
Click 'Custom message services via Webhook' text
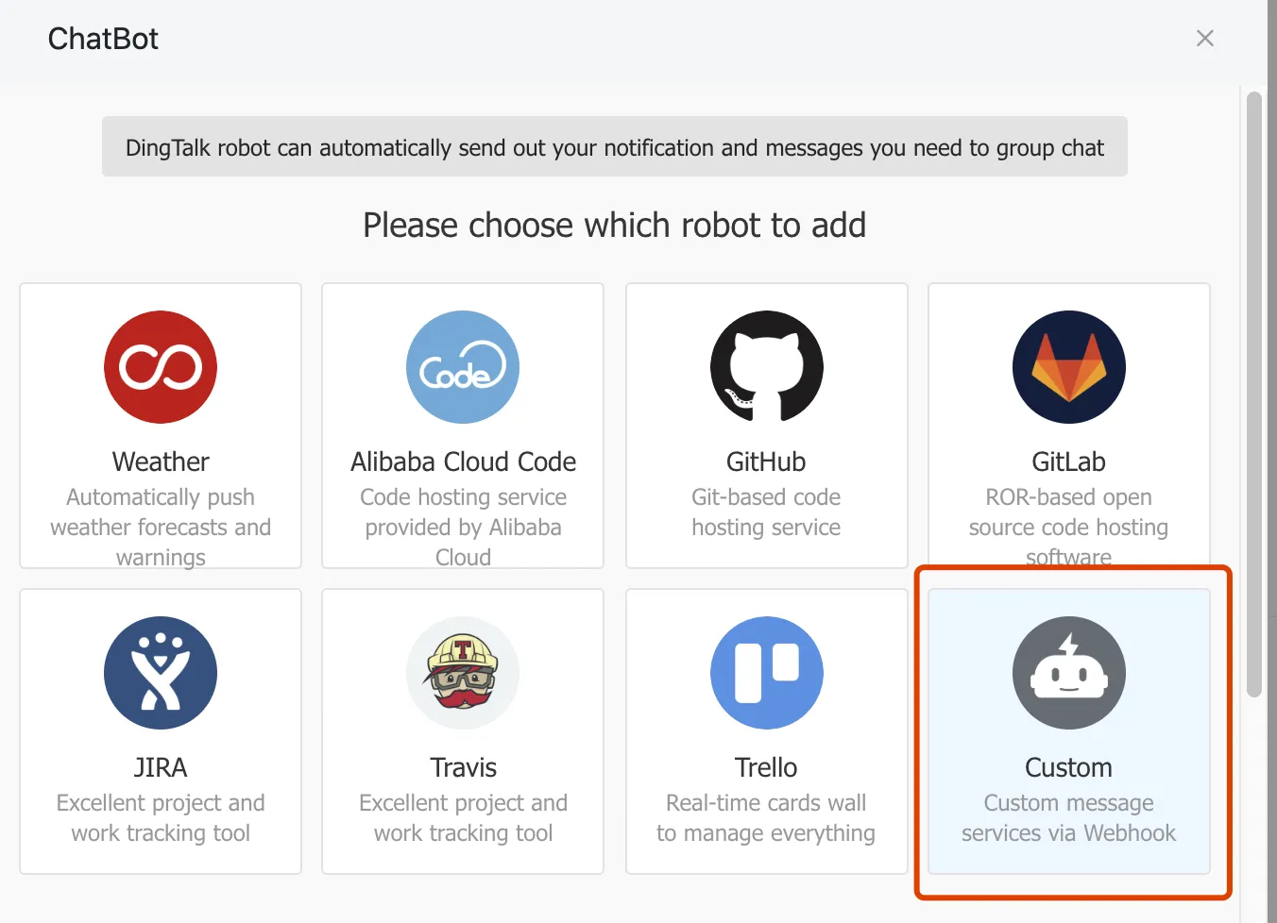coord(1068,818)
